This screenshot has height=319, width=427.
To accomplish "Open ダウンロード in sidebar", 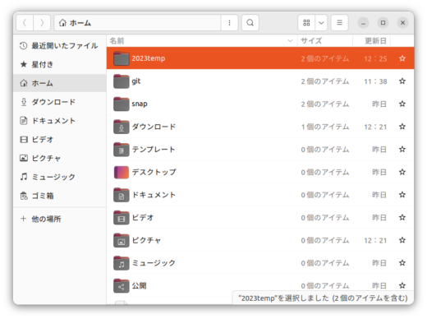I will (x=60, y=102).
